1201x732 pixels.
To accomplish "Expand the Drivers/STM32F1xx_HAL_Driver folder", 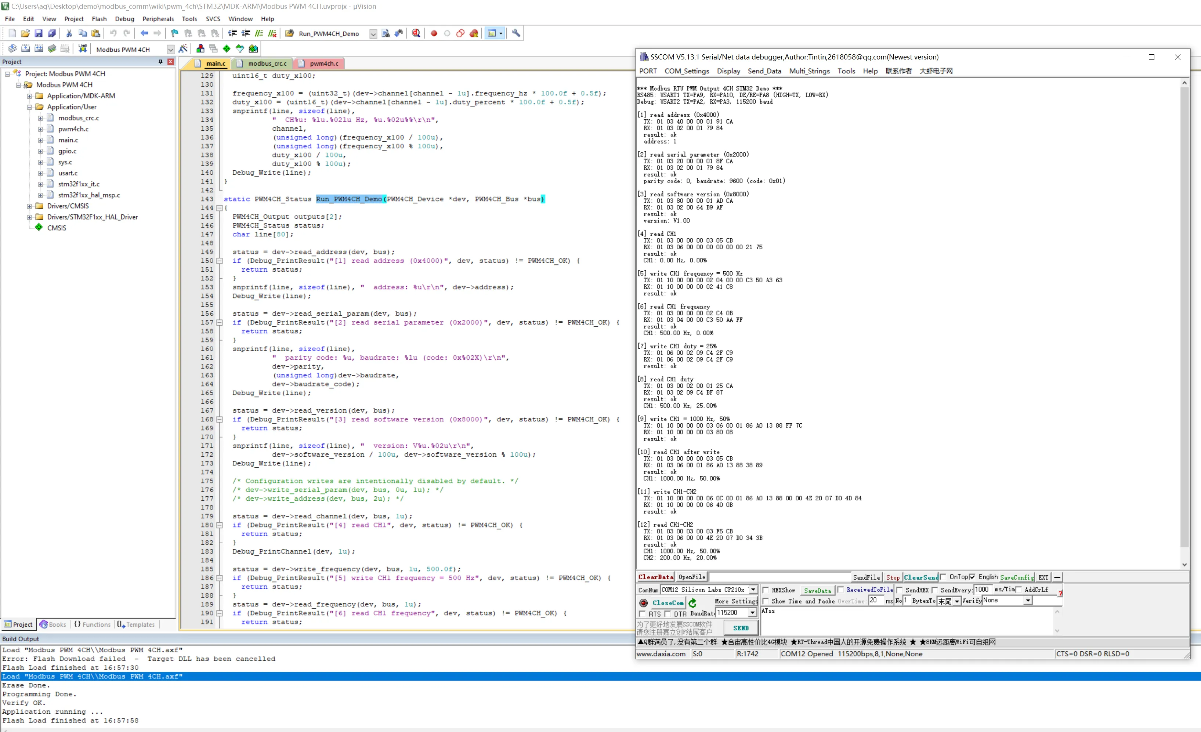I will coord(30,217).
